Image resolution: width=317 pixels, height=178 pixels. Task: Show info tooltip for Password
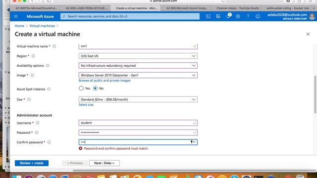37,133
